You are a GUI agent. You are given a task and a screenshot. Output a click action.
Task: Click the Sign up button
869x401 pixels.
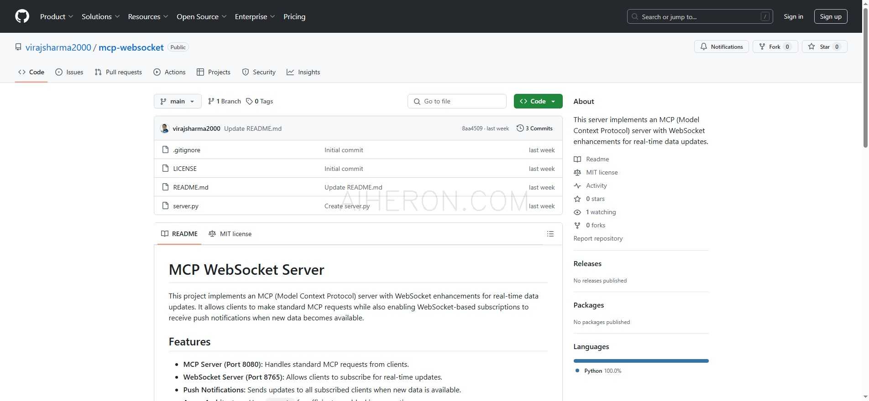pos(831,16)
